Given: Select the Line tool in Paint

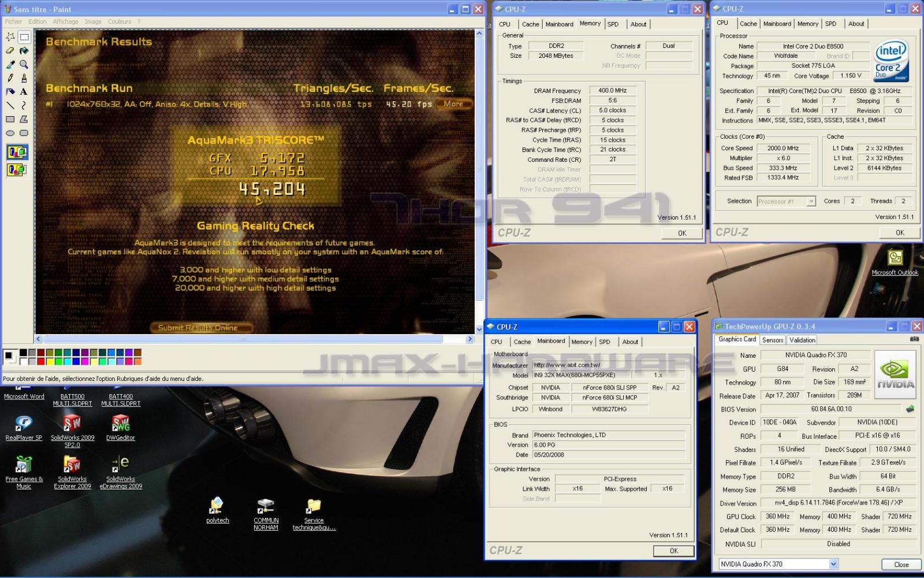Looking at the screenshot, I should click(x=10, y=105).
